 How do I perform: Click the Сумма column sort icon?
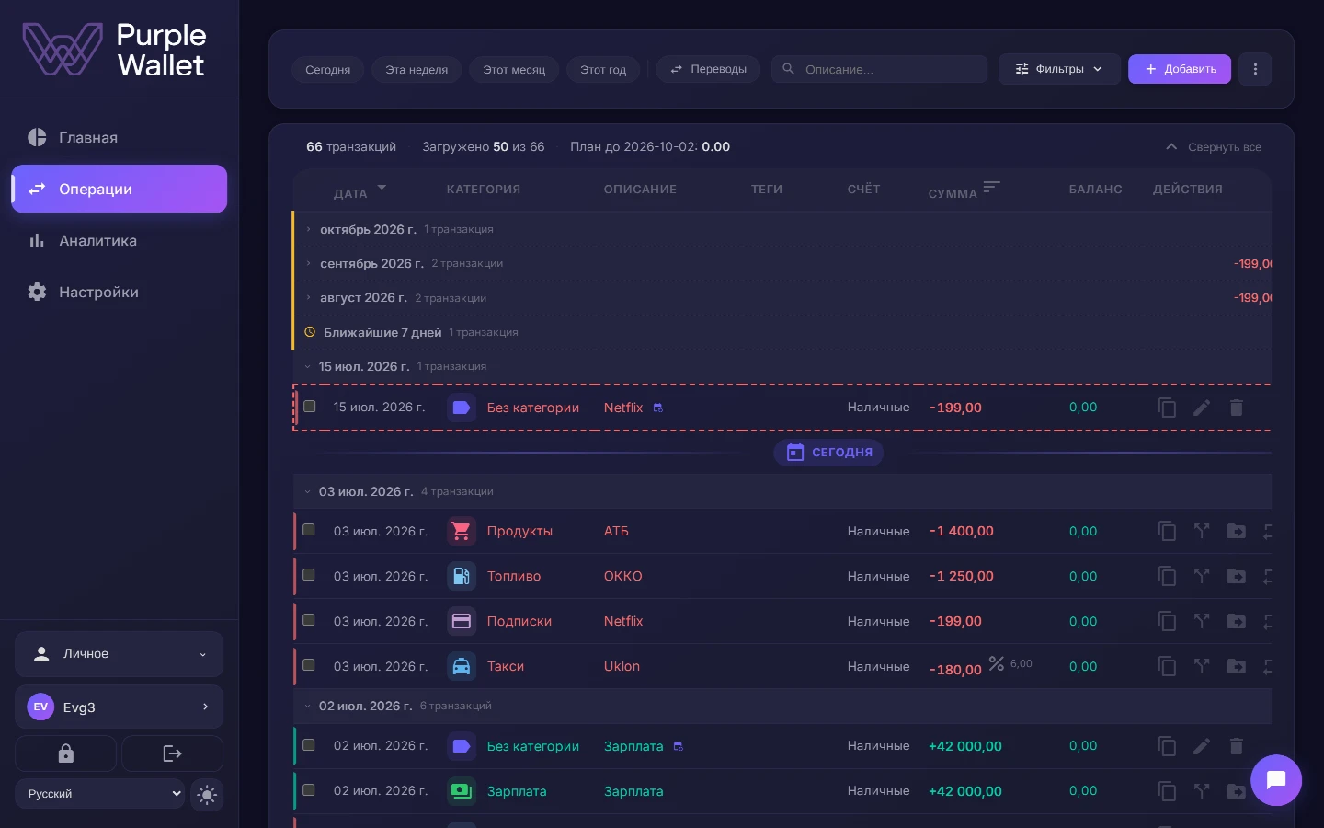click(x=990, y=187)
